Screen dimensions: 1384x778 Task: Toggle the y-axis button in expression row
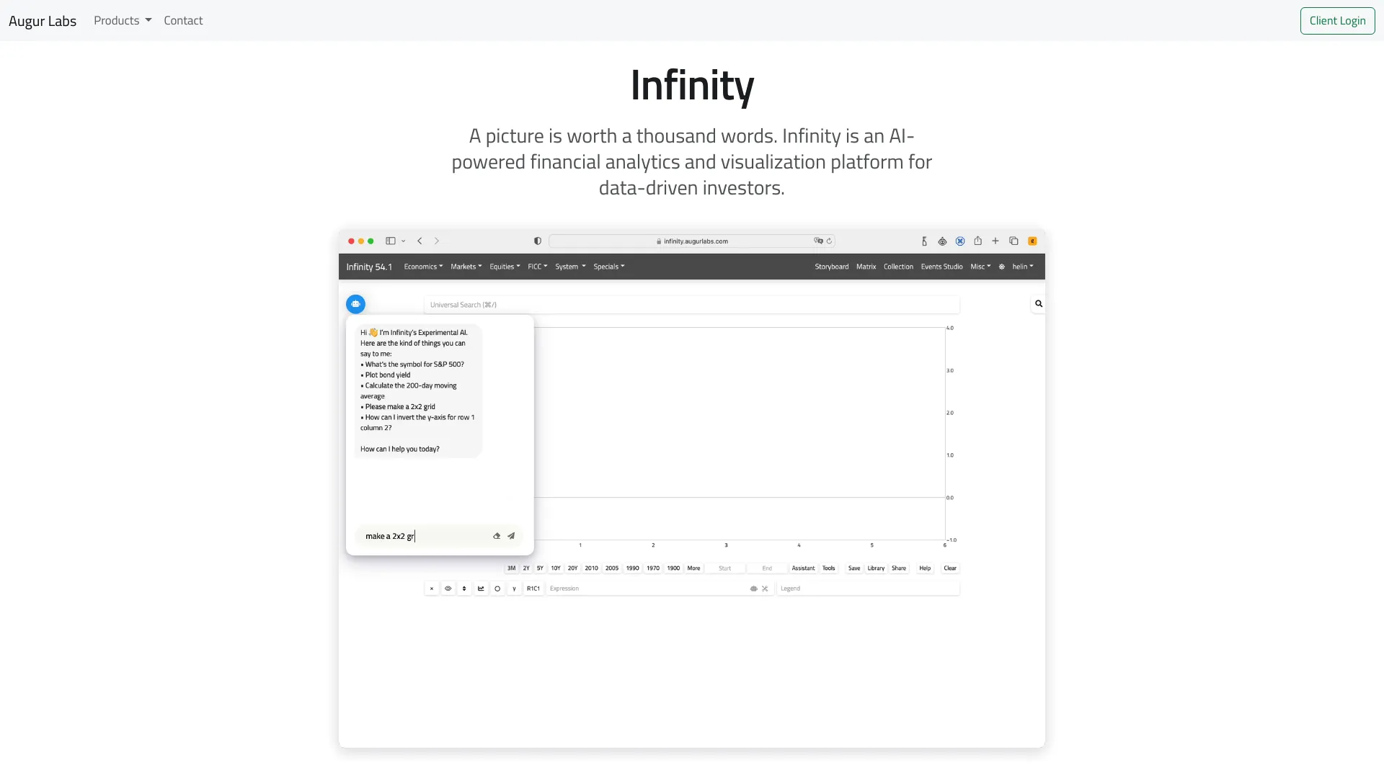click(514, 589)
